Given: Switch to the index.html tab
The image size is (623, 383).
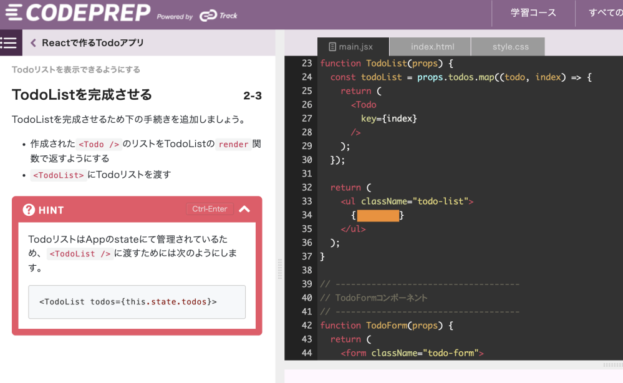Looking at the screenshot, I should (x=432, y=47).
